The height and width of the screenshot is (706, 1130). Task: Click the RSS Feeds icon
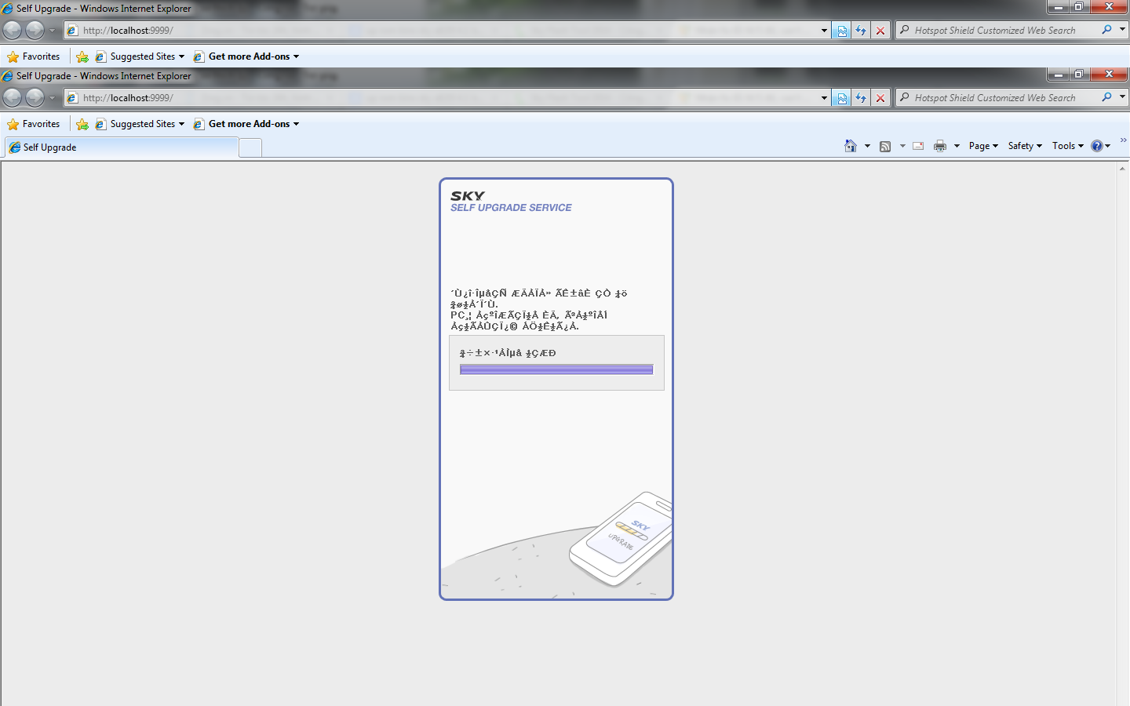[x=885, y=146]
